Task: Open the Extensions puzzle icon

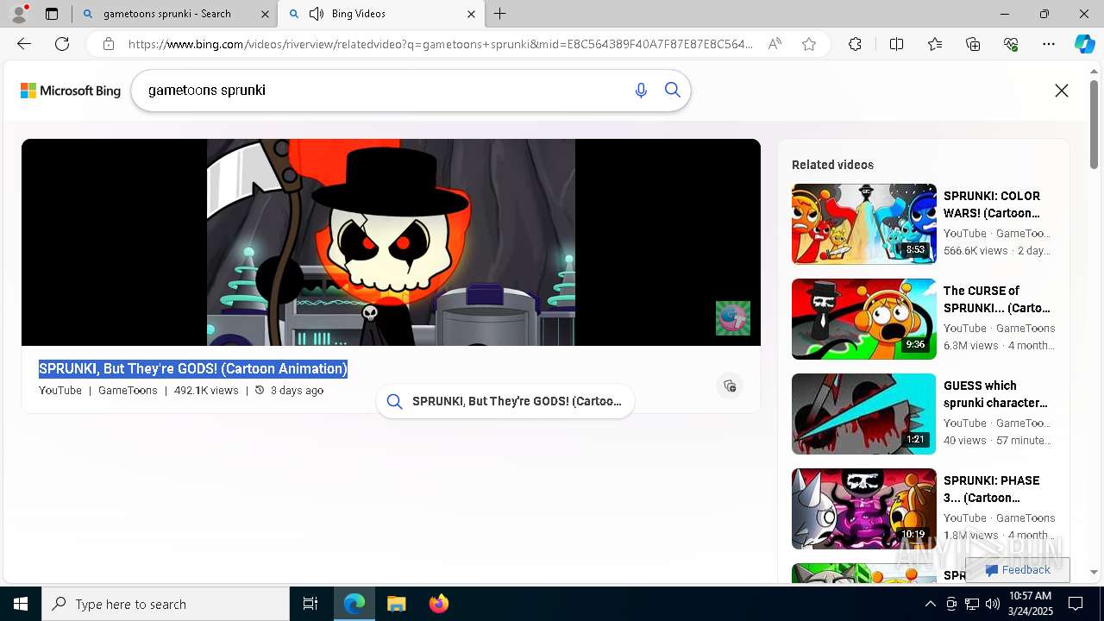Action: [x=855, y=44]
